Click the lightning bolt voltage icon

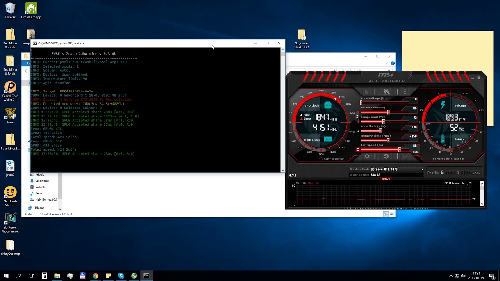coord(443,105)
